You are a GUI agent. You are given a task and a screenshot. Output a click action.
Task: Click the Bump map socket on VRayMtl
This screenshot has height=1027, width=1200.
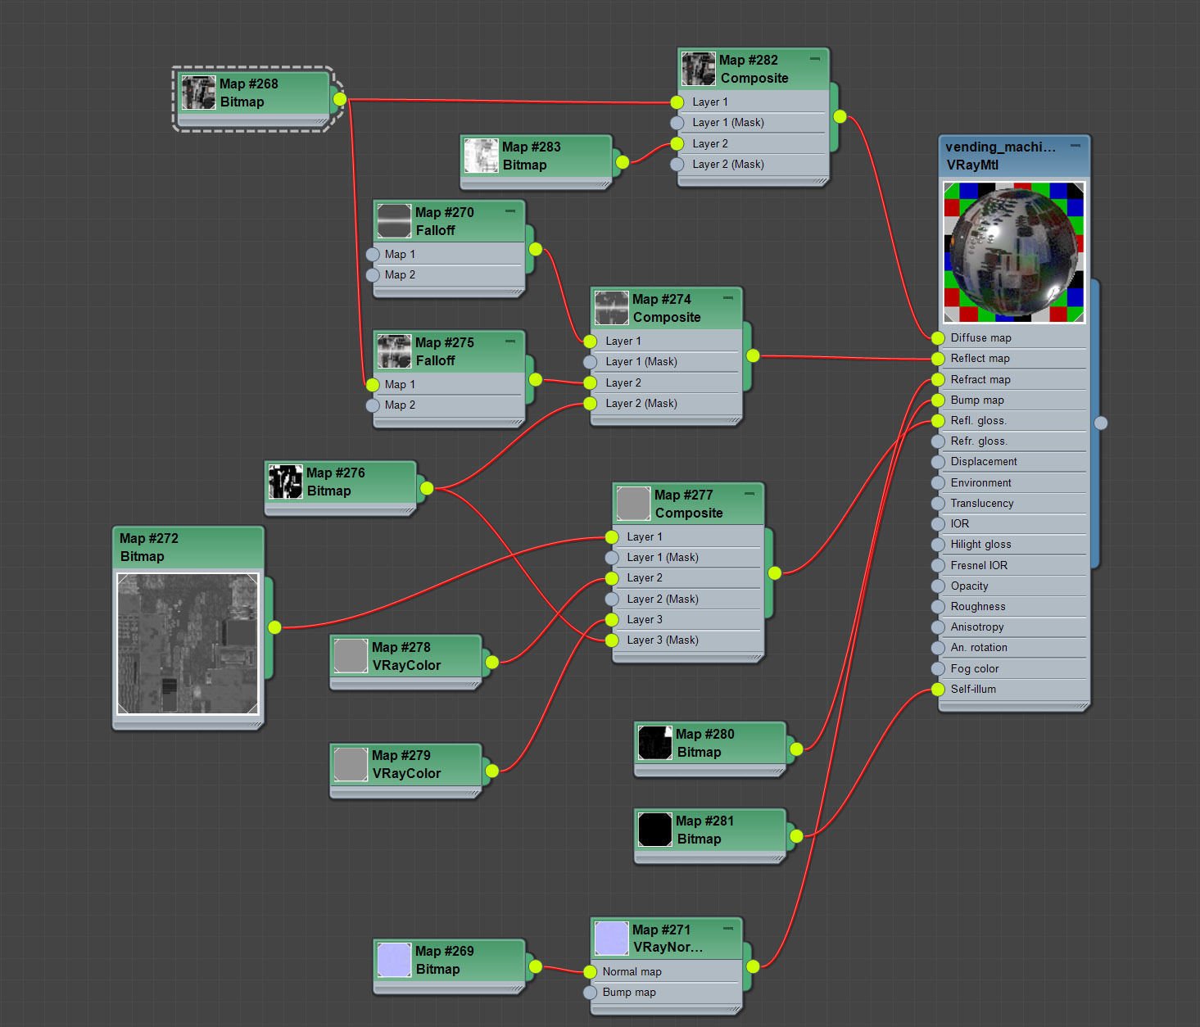[x=938, y=400]
